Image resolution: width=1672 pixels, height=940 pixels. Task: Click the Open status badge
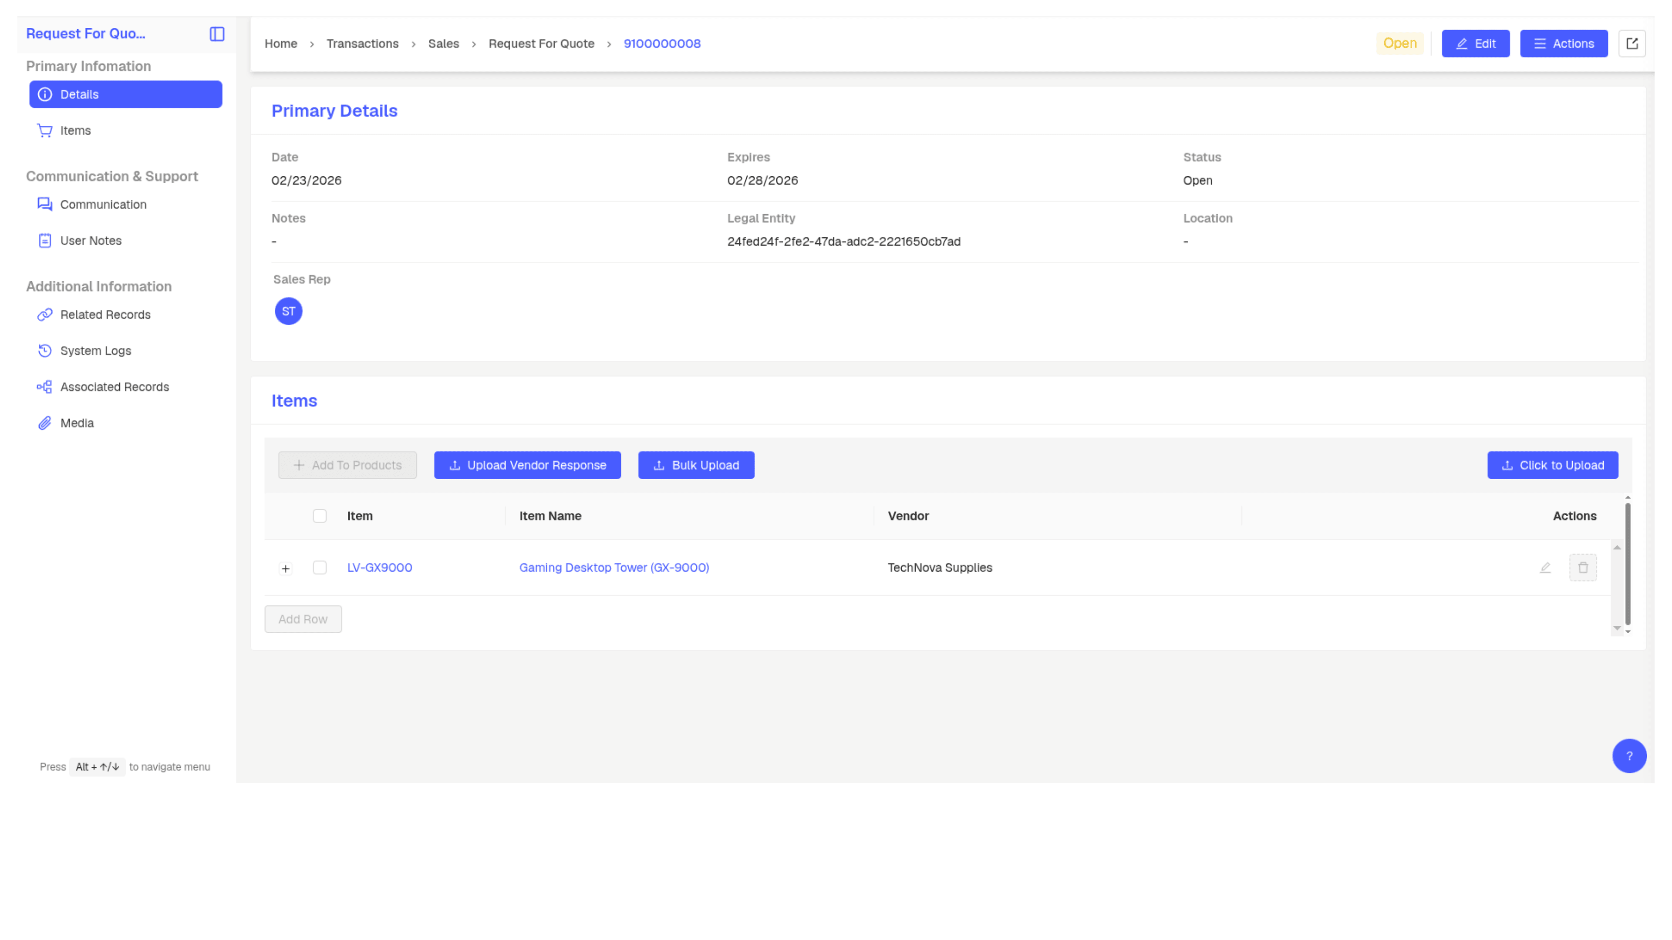1400,44
